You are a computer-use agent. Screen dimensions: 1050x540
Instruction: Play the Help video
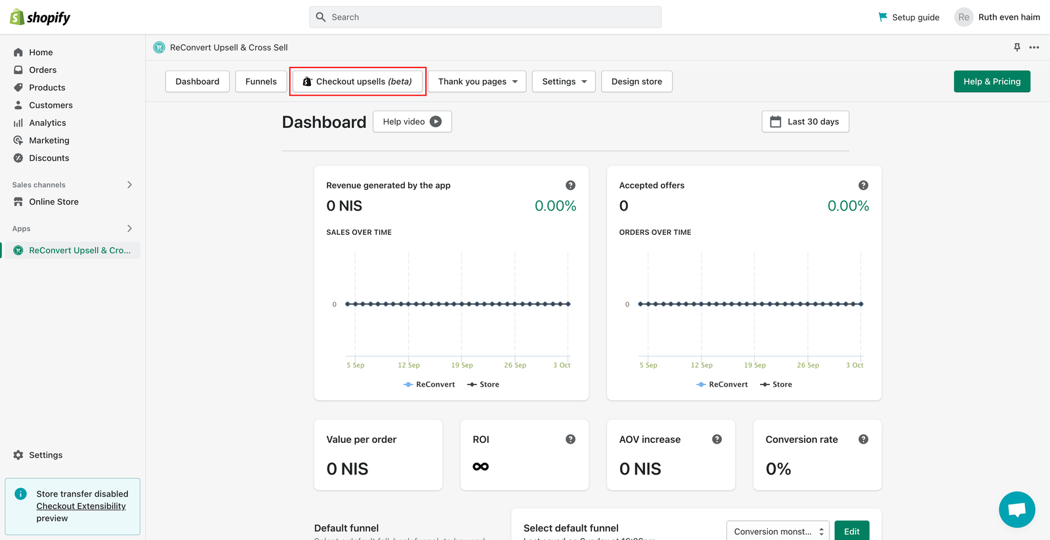pyautogui.click(x=412, y=121)
